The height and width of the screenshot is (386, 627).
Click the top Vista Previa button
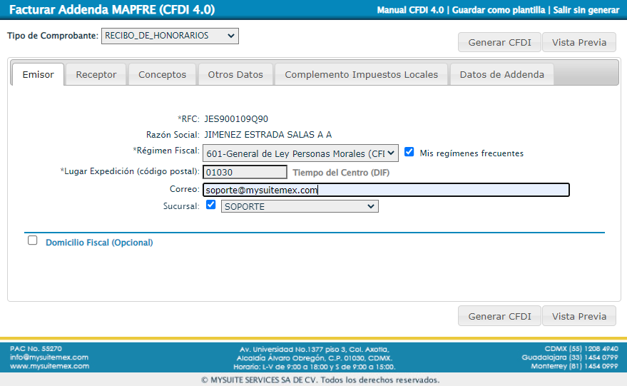(578, 43)
